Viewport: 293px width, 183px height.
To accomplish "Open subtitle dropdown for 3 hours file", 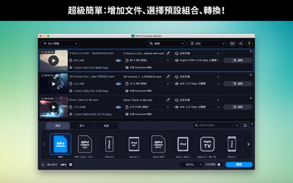I will tap(197, 53).
